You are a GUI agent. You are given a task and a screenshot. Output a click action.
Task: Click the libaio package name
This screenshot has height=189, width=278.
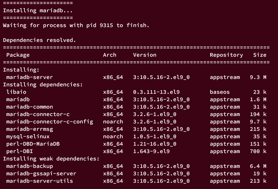tap(16, 92)
